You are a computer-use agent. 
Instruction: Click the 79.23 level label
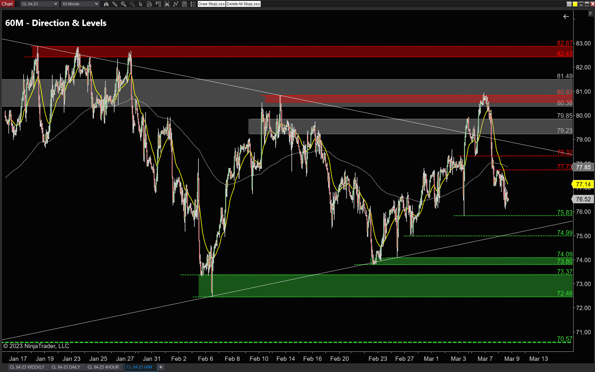[565, 130]
